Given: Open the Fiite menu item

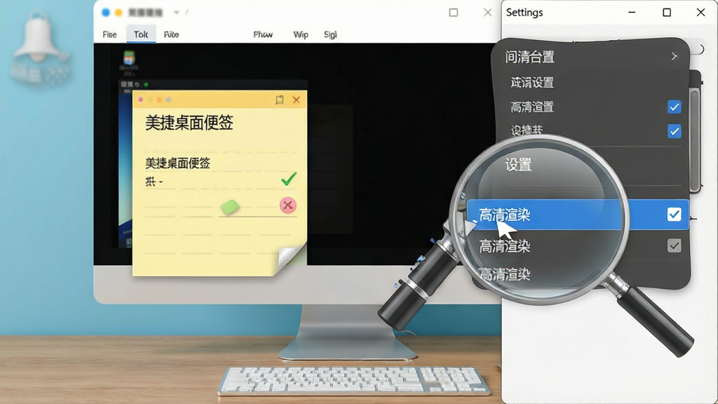Looking at the screenshot, I should 171,34.
